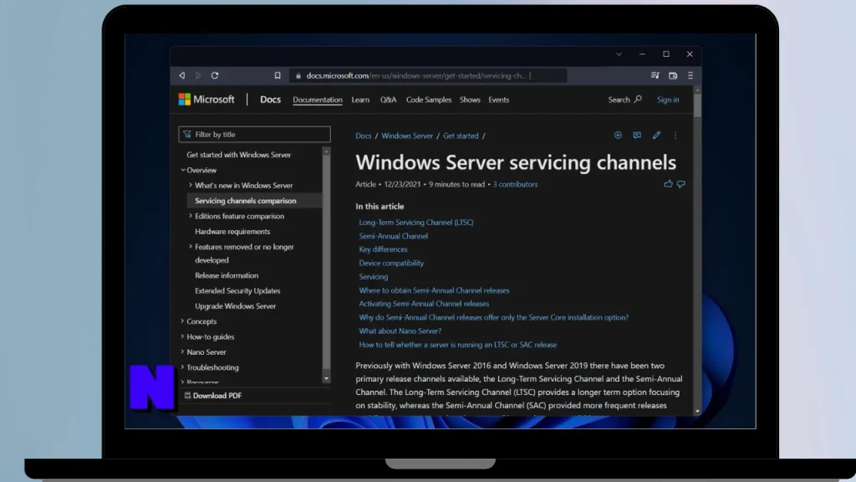
Task: Jump to Where to obtain Semi-Annual Channel releases
Action: point(434,290)
